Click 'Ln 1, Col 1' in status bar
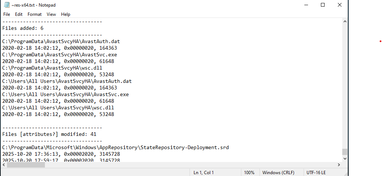 [x=204, y=173]
